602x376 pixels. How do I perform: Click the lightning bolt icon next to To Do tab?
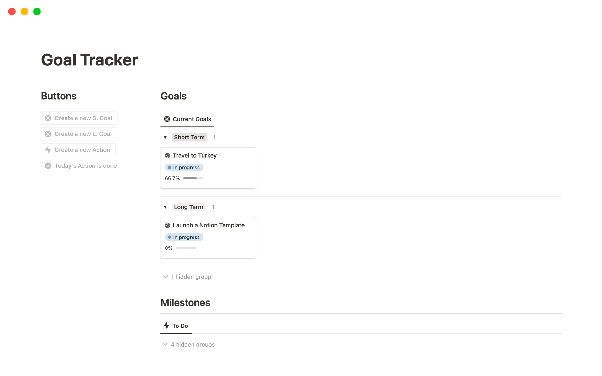coord(167,325)
